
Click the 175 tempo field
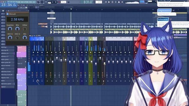(63, 2)
